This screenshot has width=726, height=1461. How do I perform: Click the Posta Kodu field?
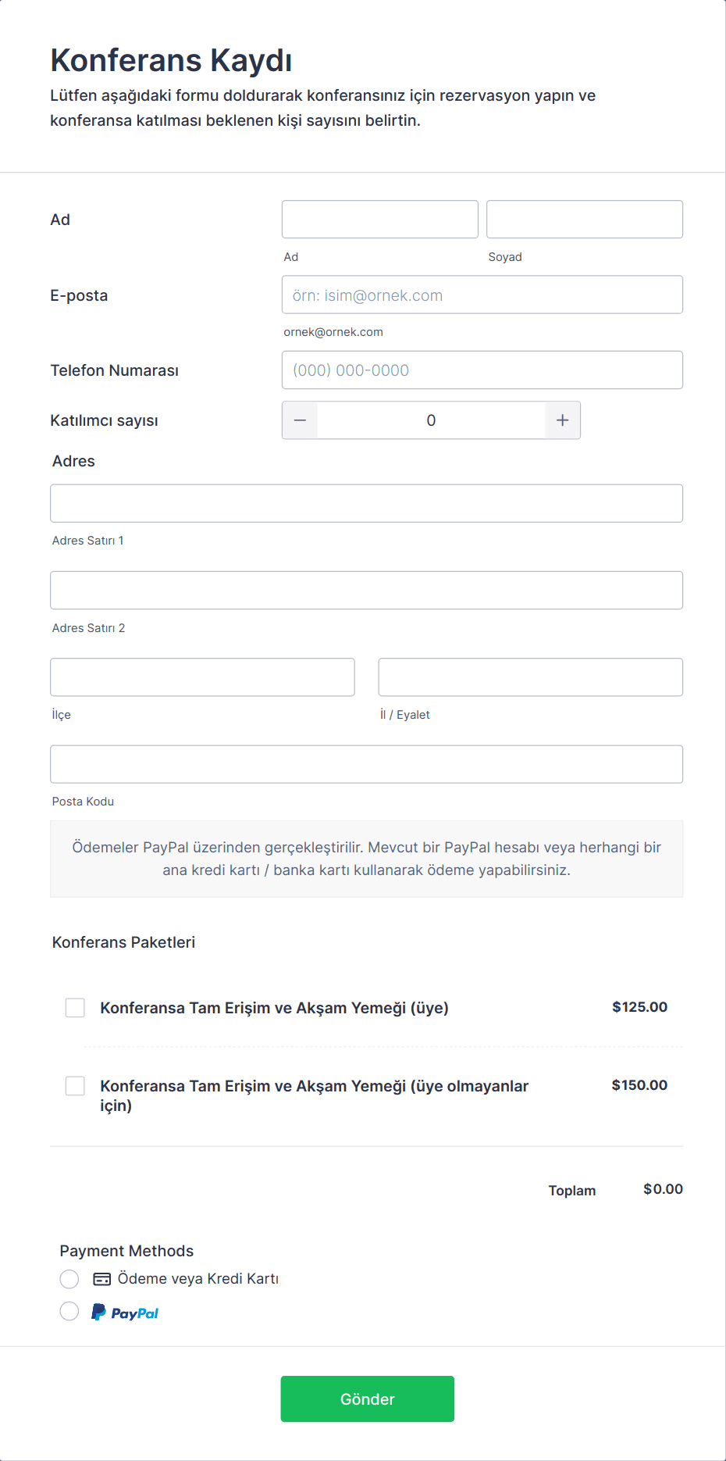pos(366,765)
